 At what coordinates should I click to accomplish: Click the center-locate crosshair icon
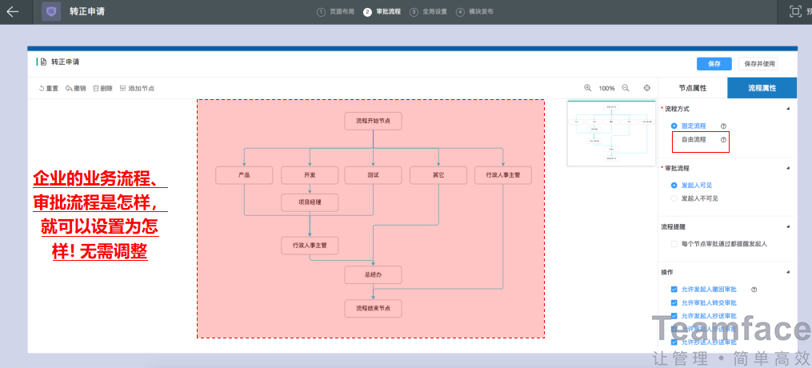(x=646, y=88)
